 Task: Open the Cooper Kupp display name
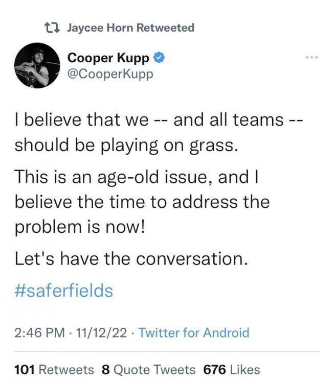pyautogui.click(x=108, y=58)
